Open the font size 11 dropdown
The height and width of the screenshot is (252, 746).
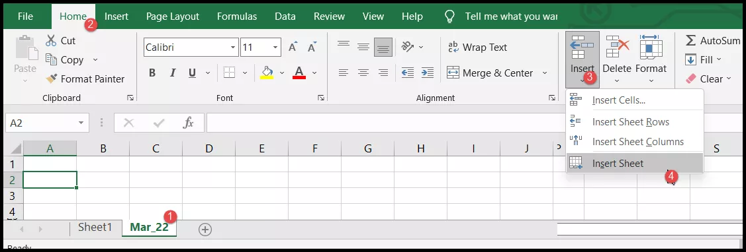point(275,47)
